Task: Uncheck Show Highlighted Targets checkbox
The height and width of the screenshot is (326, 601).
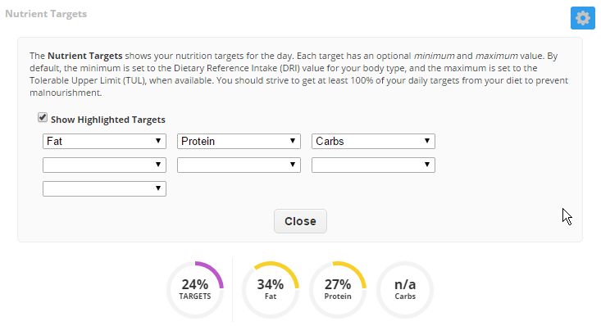Action: click(x=43, y=117)
